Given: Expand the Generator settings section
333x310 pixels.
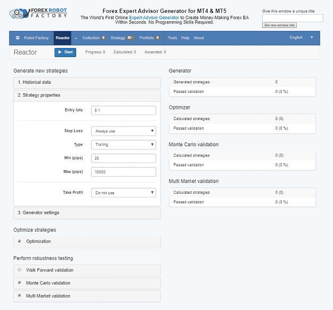Looking at the screenshot, I should click(87, 213).
